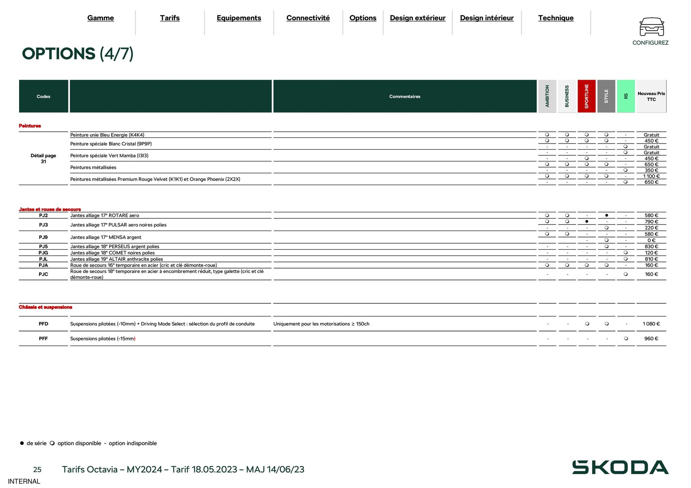Open the Connectivité section
Screen dimensions: 691x488
pos(308,18)
